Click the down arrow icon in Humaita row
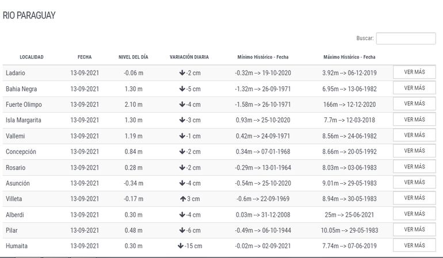The width and height of the screenshot is (443, 258). click(181, 246)
